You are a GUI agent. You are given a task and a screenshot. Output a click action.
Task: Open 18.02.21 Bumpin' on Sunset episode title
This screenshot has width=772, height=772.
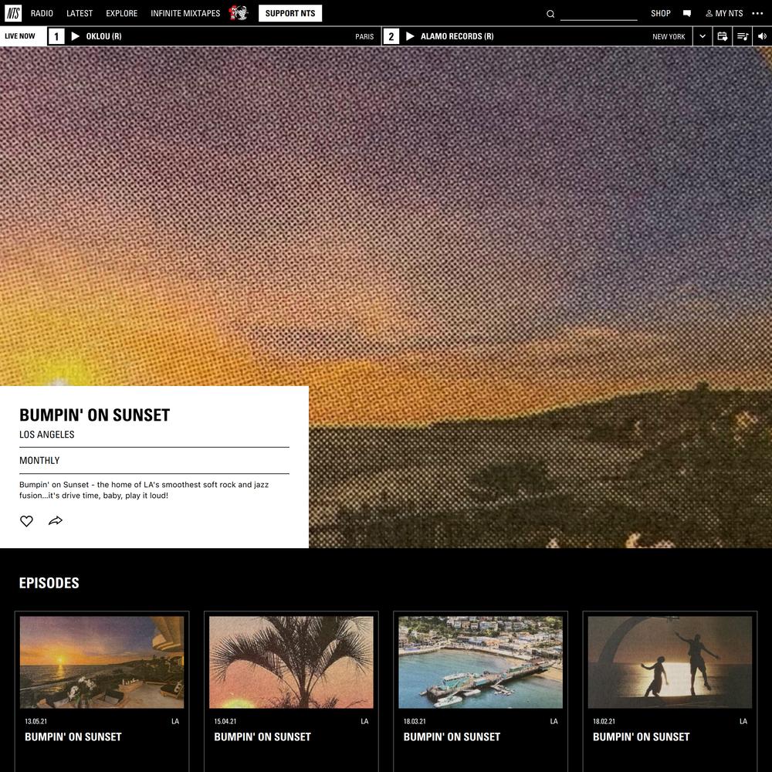point(641,737)
